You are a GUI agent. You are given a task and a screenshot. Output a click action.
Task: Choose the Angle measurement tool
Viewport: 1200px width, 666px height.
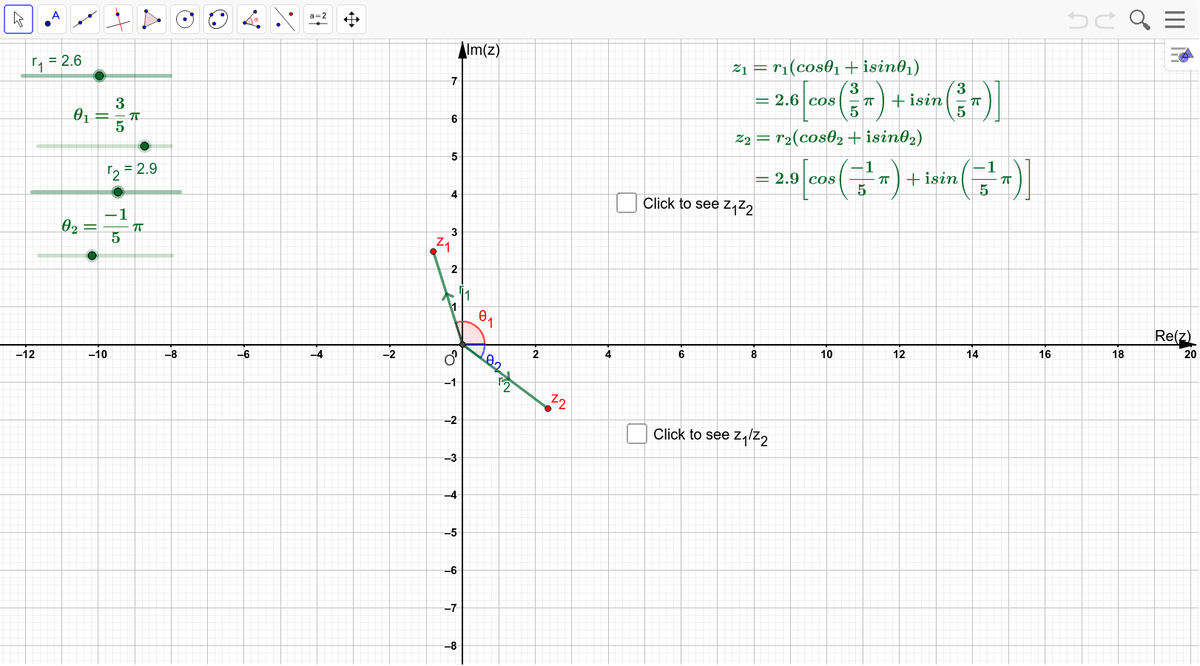[252, 19]
